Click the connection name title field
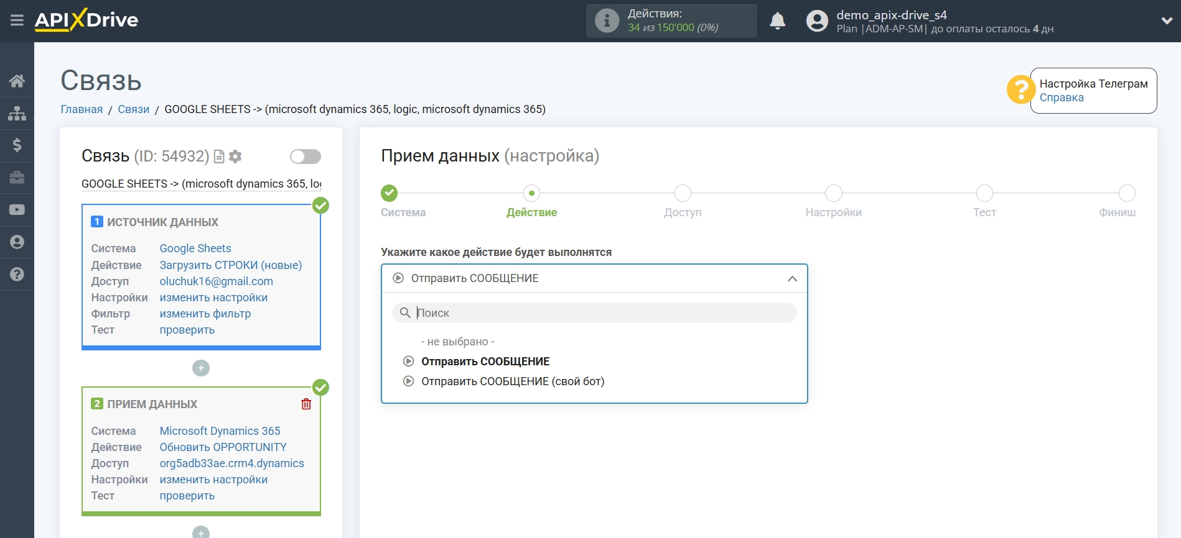Image resolution: width=1181 pixels, height=538 pixels. [x=202, y=184]
